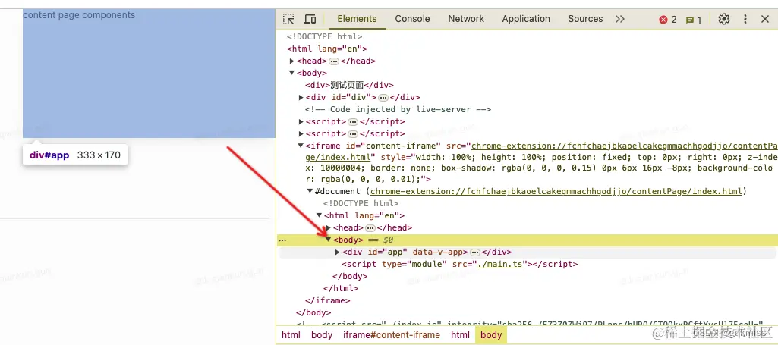Select first body breadcrumb
This screenshot has height=345, width=778.
click(x=322, y=335)
